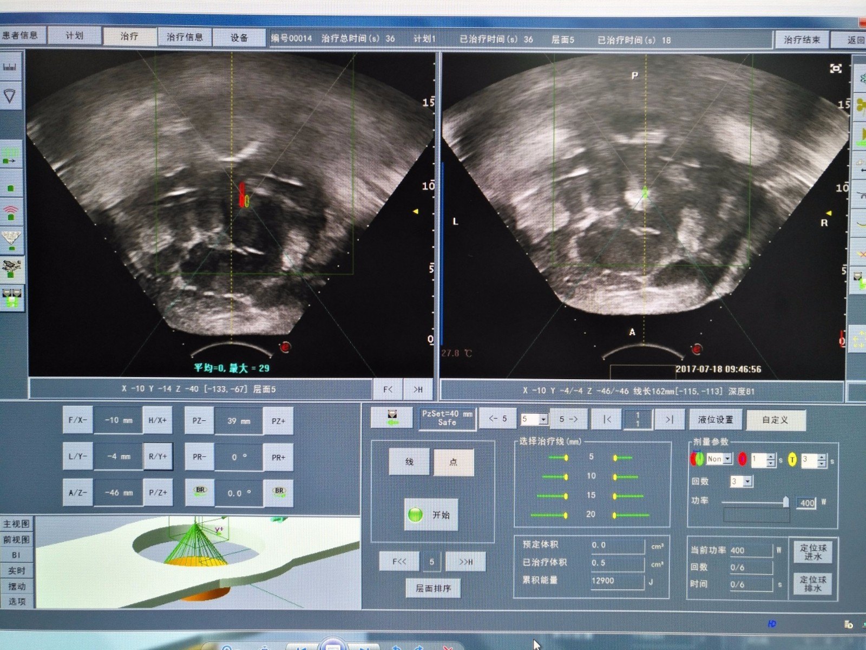The image size is (866, 650).
Task: Switch to the 治疗 tab
Action: [129, 36]
